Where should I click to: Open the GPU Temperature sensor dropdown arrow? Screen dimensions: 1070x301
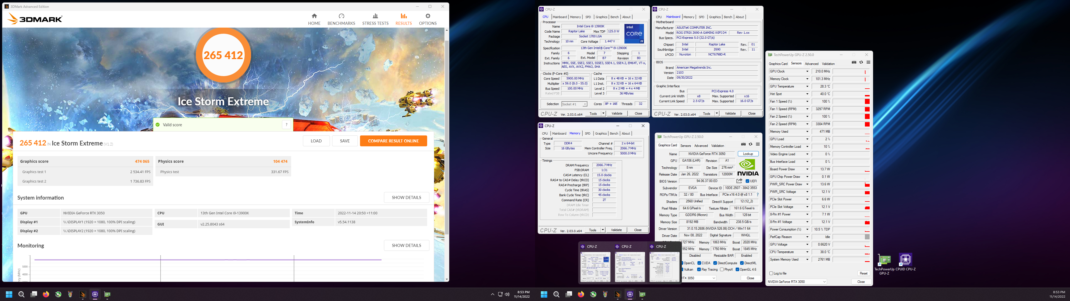coord(807,86)
